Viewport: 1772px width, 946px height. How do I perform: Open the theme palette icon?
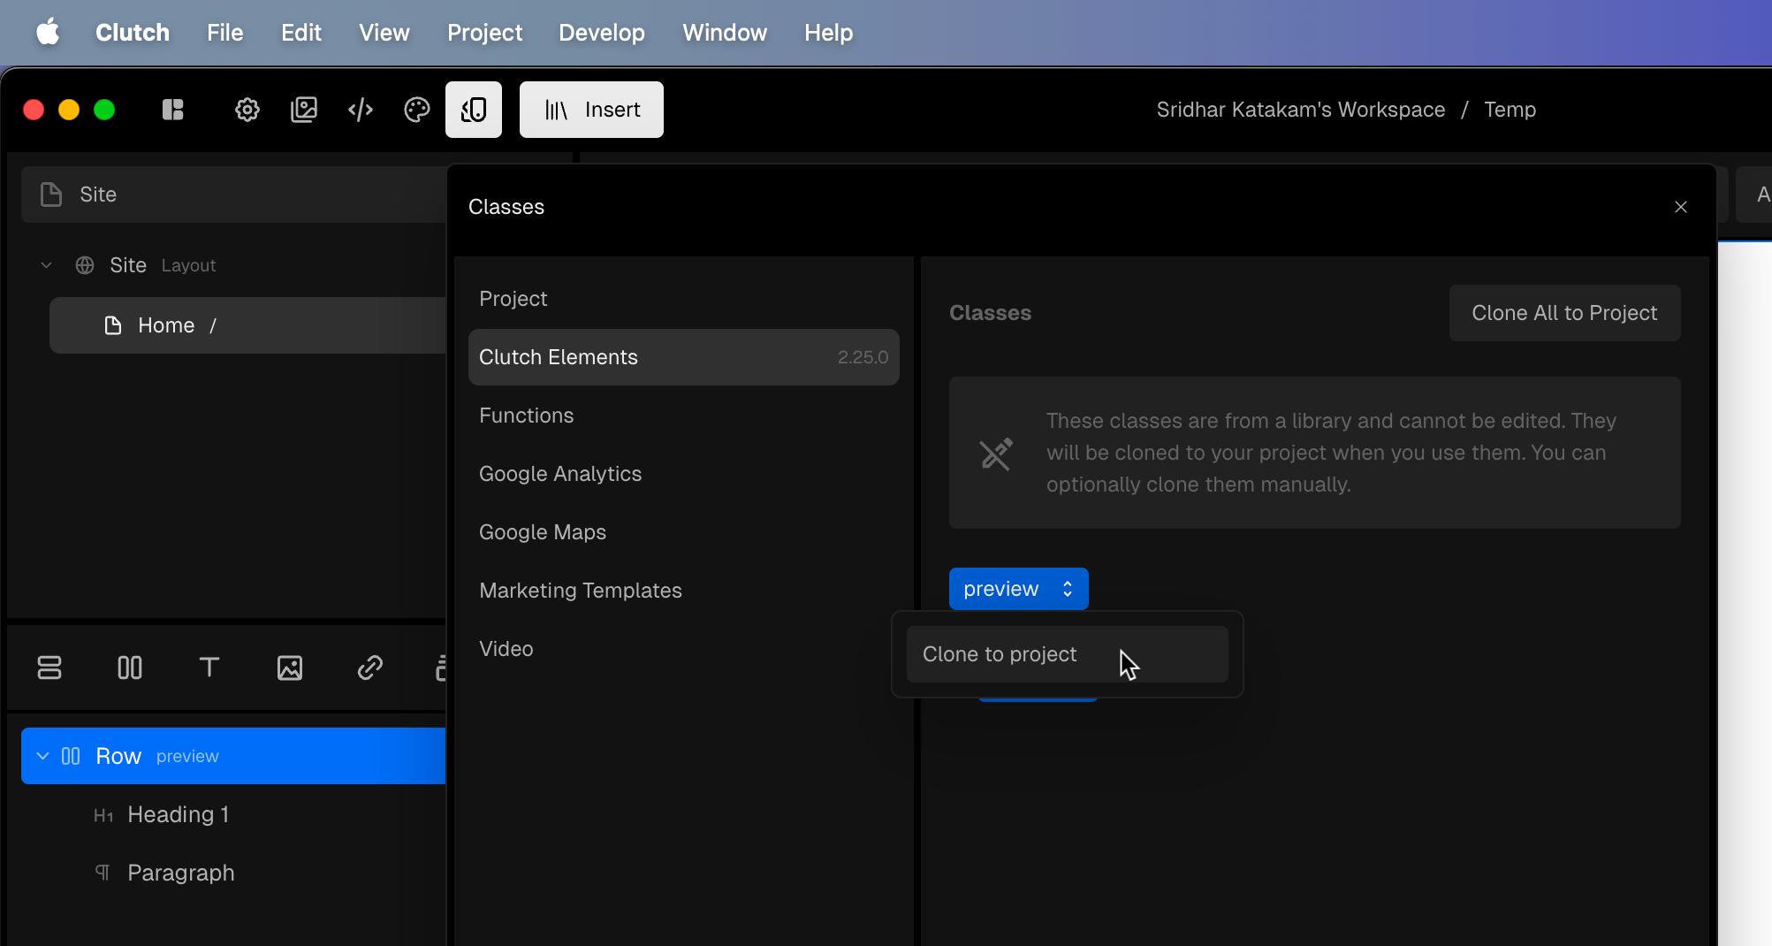tap(417, 110)
